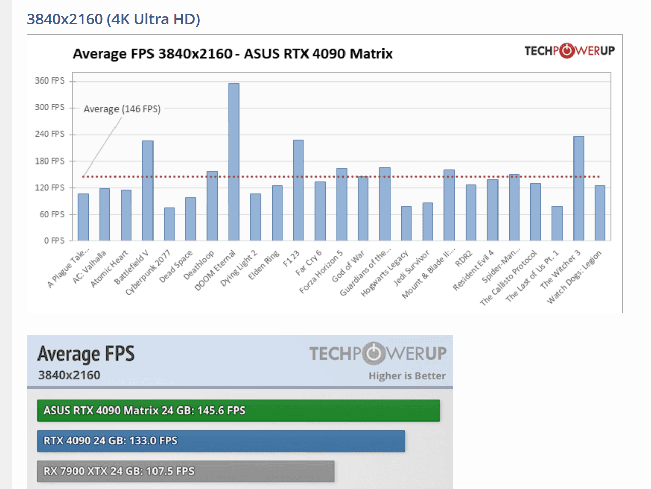651x489 pixels.
Task: Click the chart title "Average FPS 3840x2160 - ASUS RTX 4090 Matrix"
Action: tap(233, 54)
